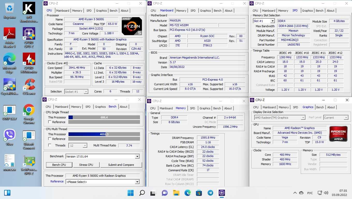Check the Threads checkbox

[x=50, y=145]
